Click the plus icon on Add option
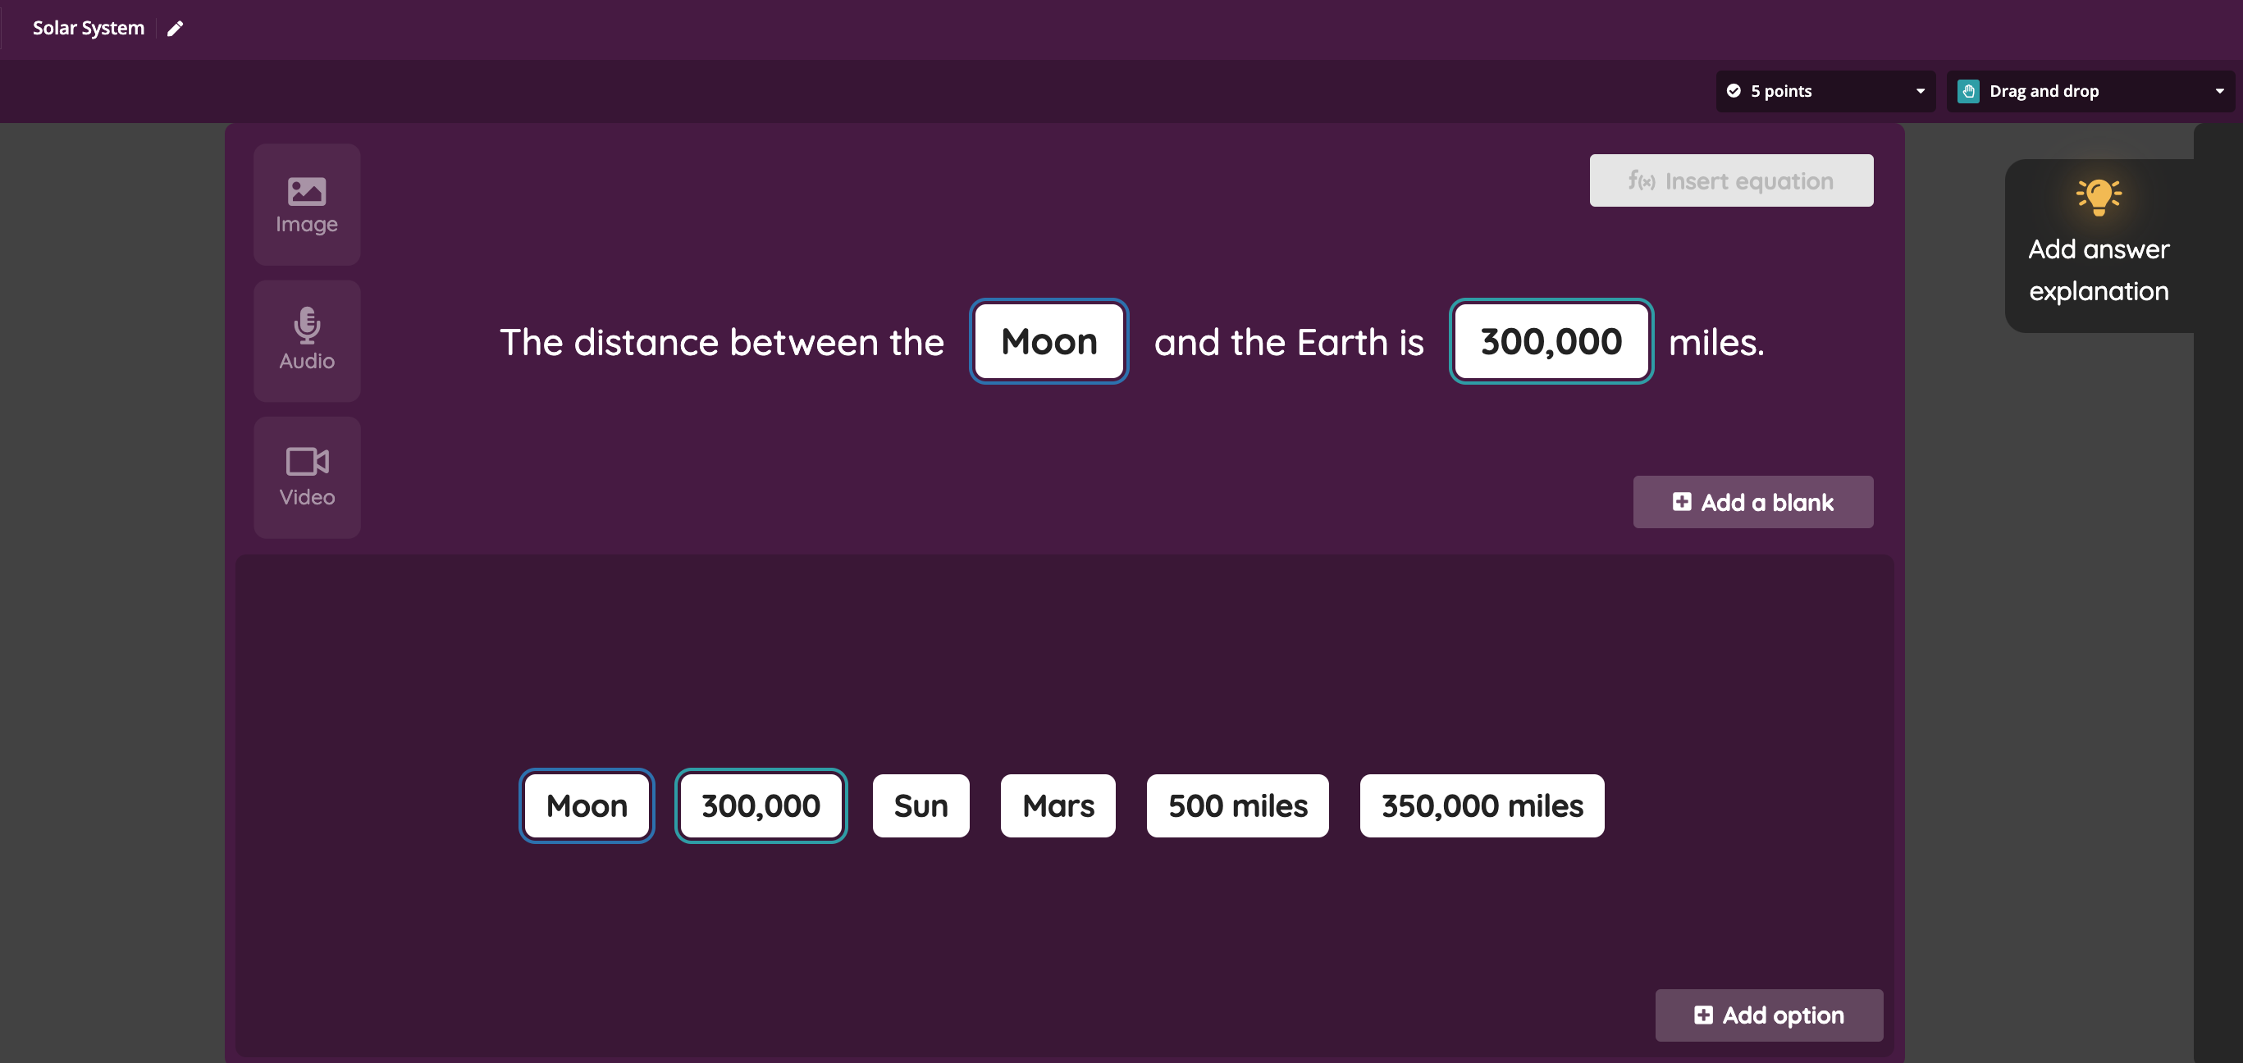 click(1703, 1015)
